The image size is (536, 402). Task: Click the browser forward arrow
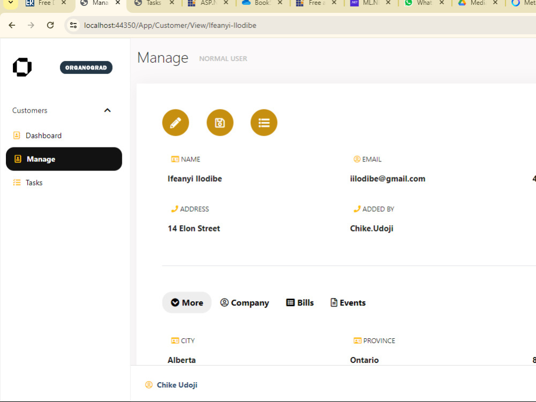31,25
